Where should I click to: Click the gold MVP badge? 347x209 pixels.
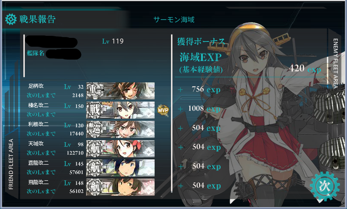point(163,110)
